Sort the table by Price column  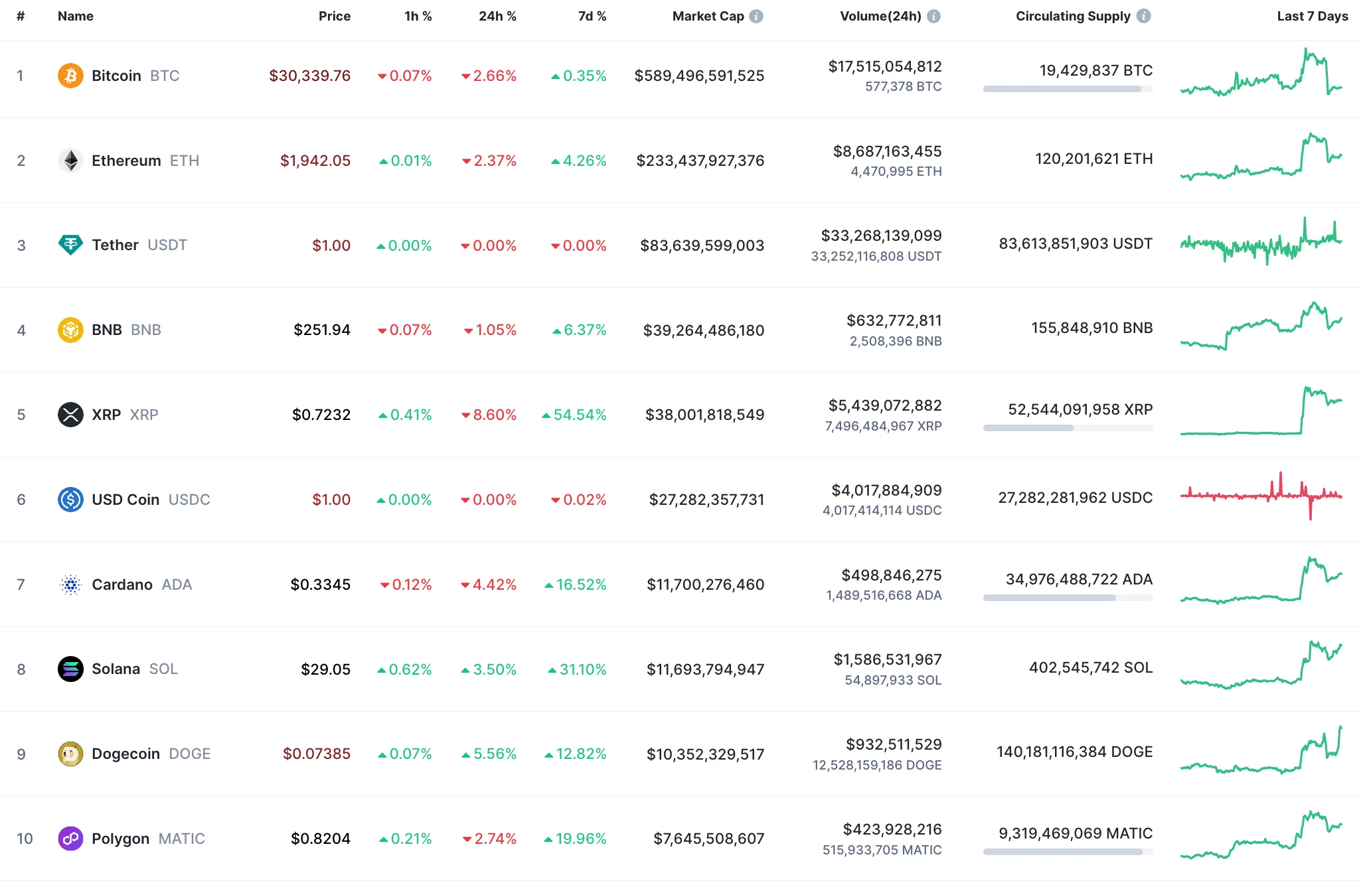(x=335, y=16)
